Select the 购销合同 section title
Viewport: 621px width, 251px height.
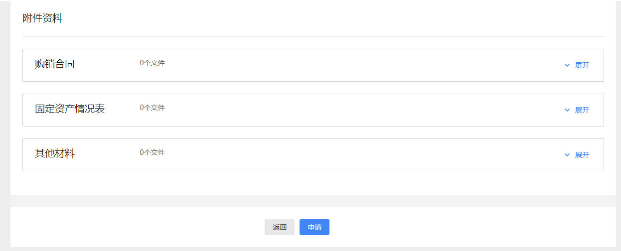[55, 64]
